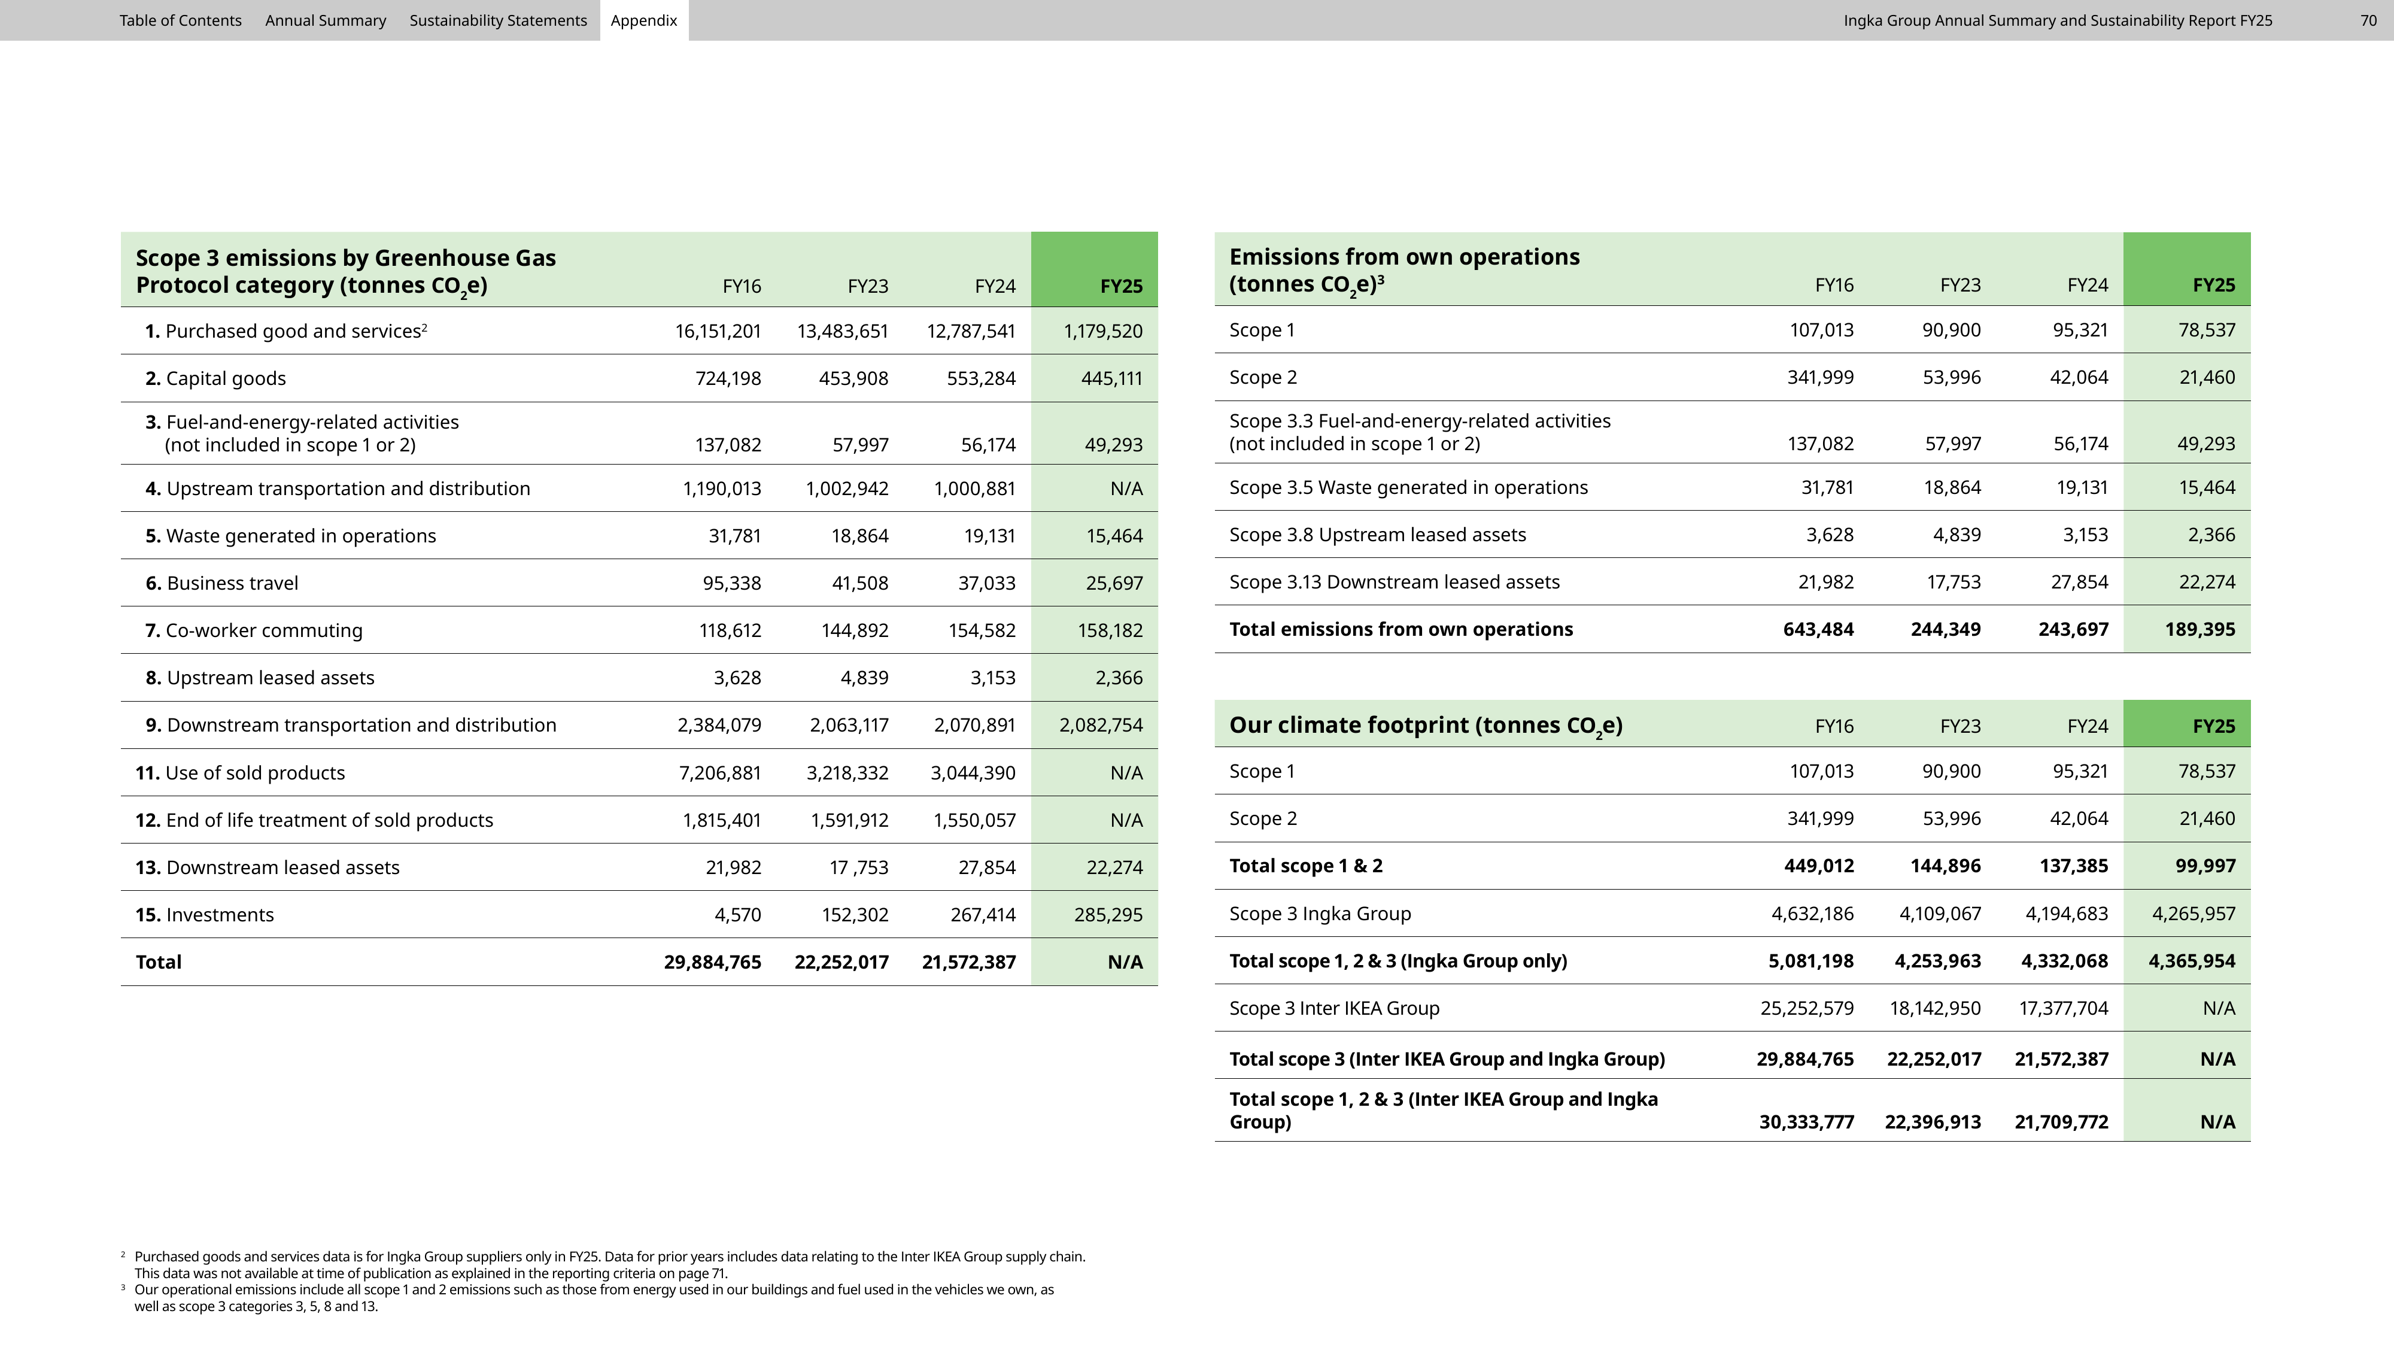Click row '9. Downstream transportation and distribution'
Viewport: 2394px width, 1347px height.
639,725
